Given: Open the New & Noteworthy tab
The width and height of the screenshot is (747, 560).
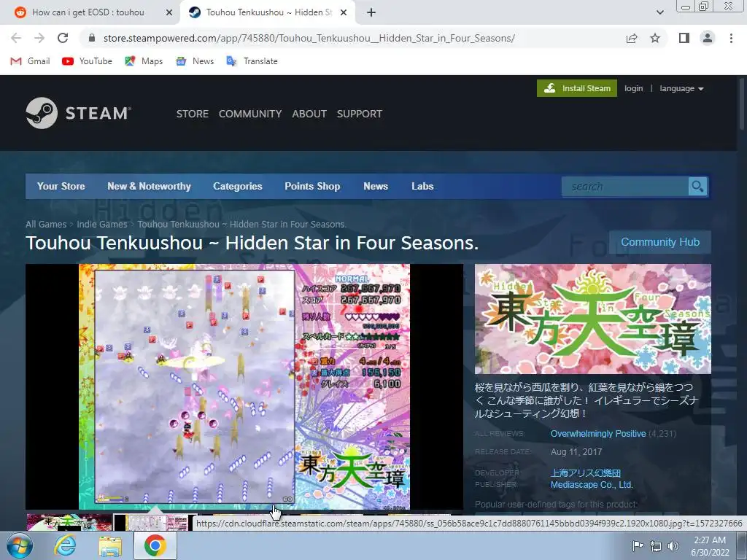Looking at the screenshot, I should [149, 186].
